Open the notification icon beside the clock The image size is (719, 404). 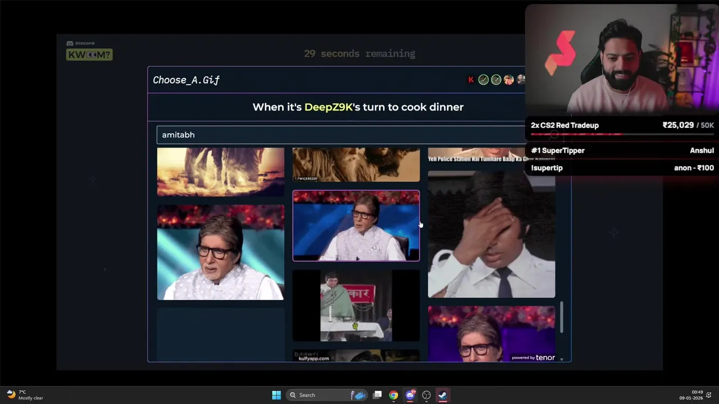[x=709, y=395]
